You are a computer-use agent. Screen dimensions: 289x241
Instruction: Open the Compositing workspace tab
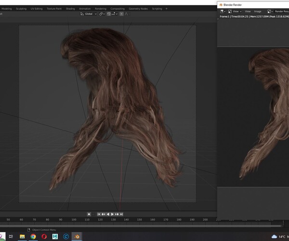(x=118, y=9)
